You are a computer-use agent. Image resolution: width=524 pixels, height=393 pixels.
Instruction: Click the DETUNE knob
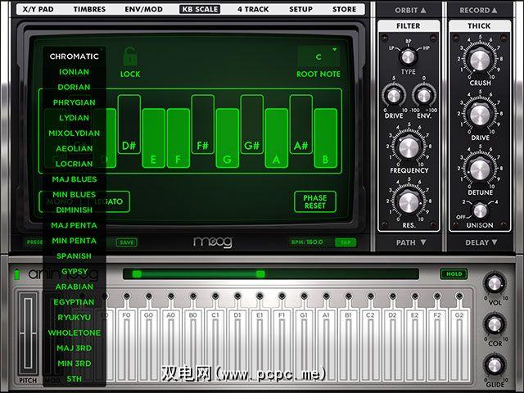479,169
